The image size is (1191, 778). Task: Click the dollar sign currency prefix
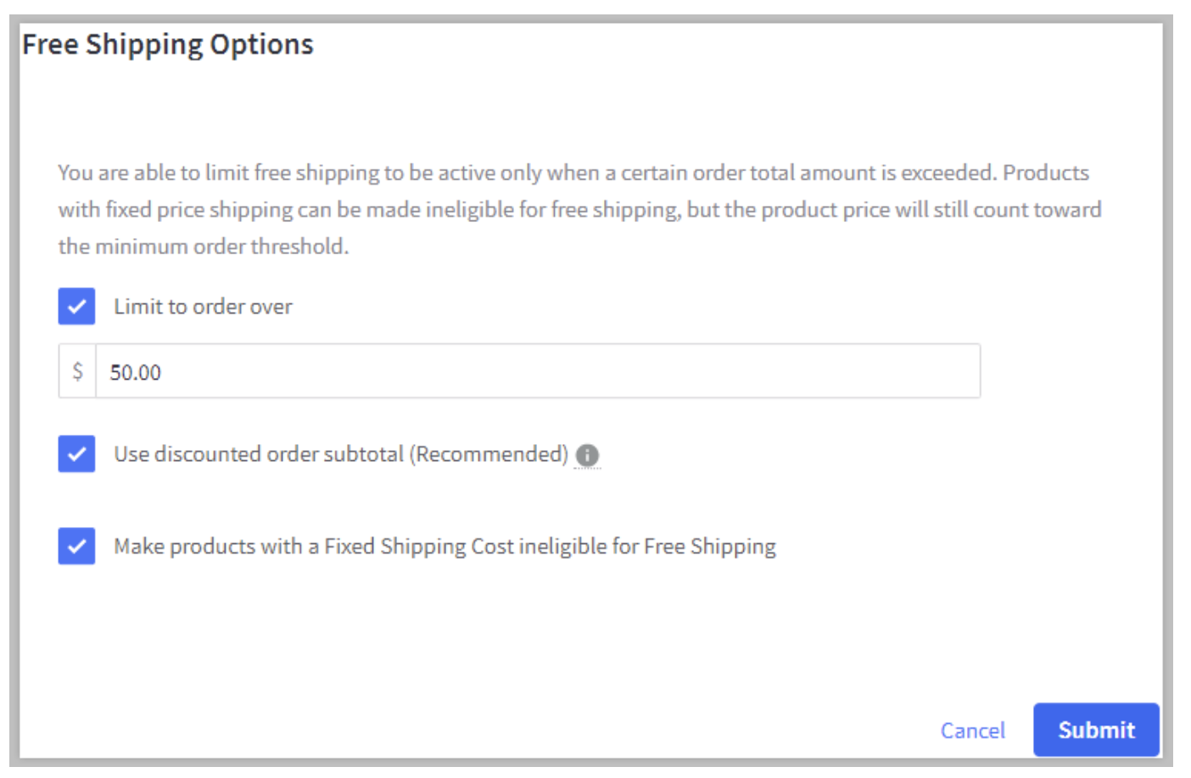77,371
